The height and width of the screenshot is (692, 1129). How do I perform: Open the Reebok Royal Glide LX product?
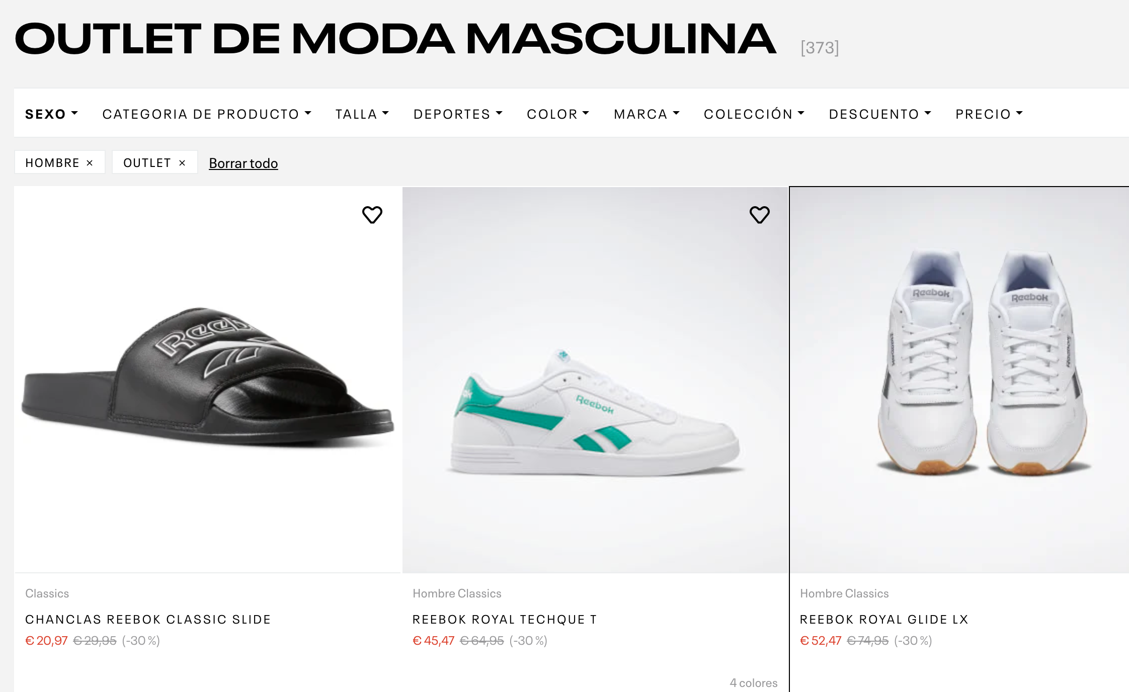point(884,619)
